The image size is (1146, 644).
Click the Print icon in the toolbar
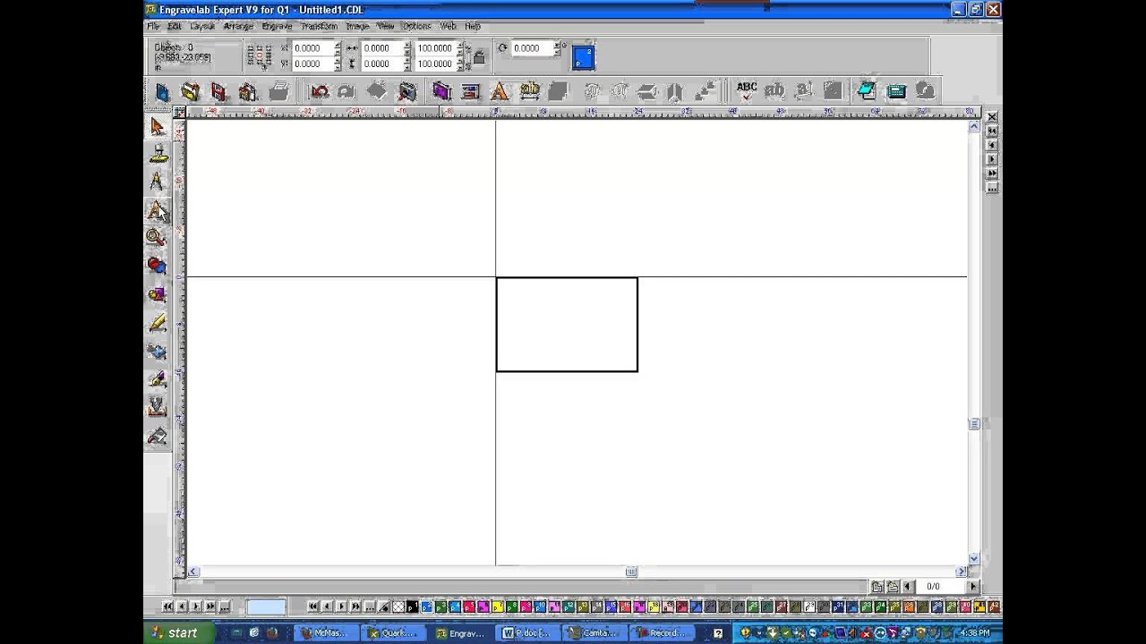pyautogui.click(x=278, y=91)
